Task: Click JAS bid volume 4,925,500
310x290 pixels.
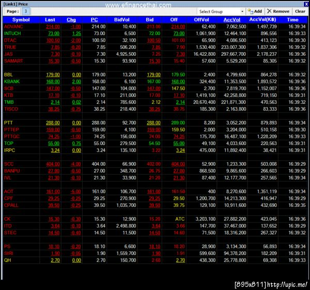Action: coord(126,54)
